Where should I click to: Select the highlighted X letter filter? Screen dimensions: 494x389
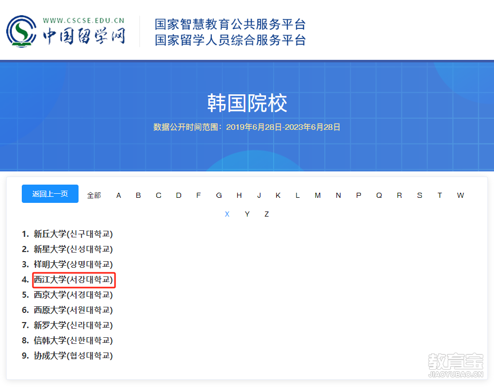coord(227,214)
